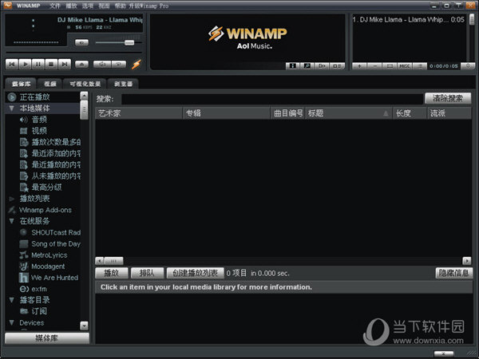This screenshot has width=479, height=359.
Task: Select the DJ Mike Llama playlist entry
Action: (409, 19)
